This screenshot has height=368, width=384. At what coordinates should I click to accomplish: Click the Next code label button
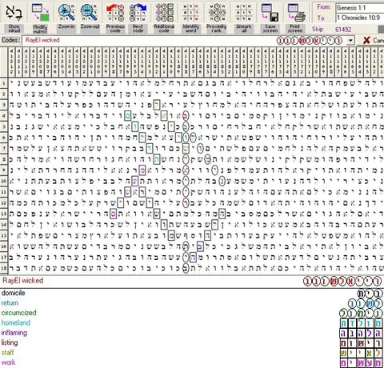[x=138, y=29]
